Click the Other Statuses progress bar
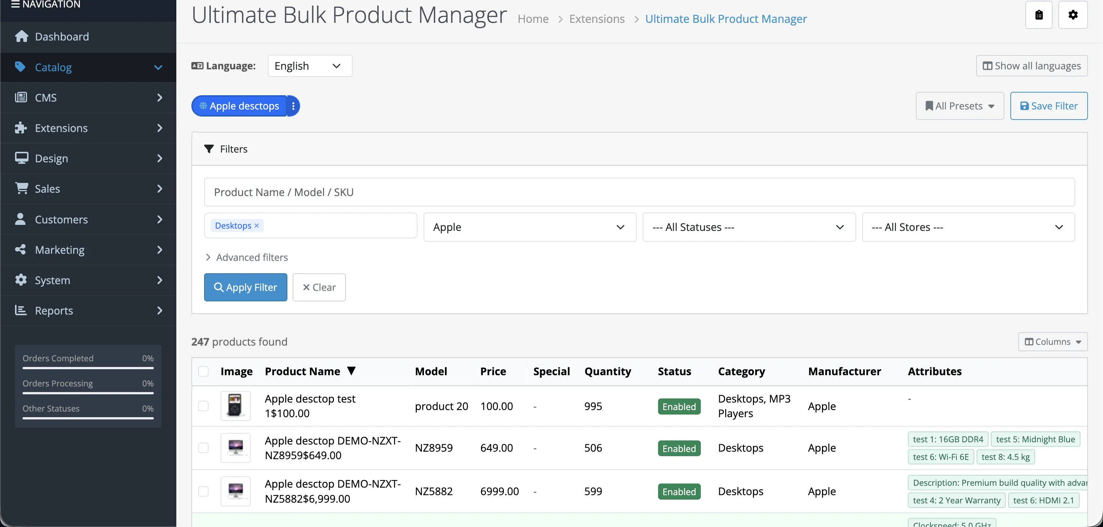Viewport: 1103px width, 527px height. [x=88, y=418]
